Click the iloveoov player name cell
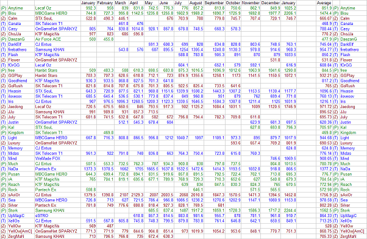367x239 pixels. pyautogui.click(x=15, y=96)
